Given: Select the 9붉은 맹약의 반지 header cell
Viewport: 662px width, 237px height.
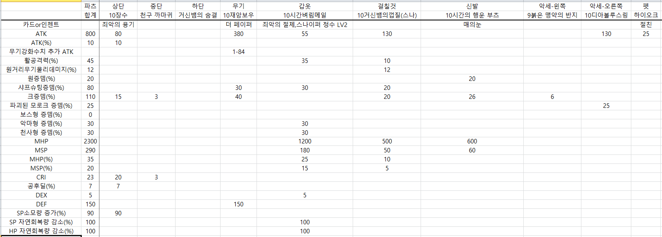Looking at the screenshot, I should click(552, 16).
